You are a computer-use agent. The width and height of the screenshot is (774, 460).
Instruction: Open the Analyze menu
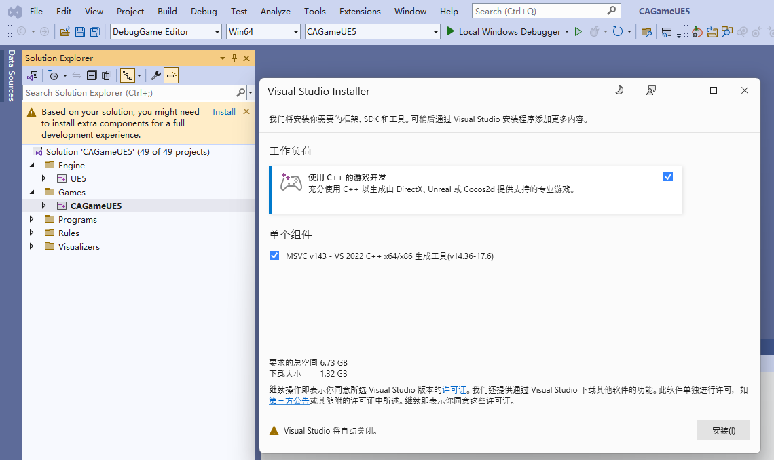pyautogui.click(x=276, y=11)
